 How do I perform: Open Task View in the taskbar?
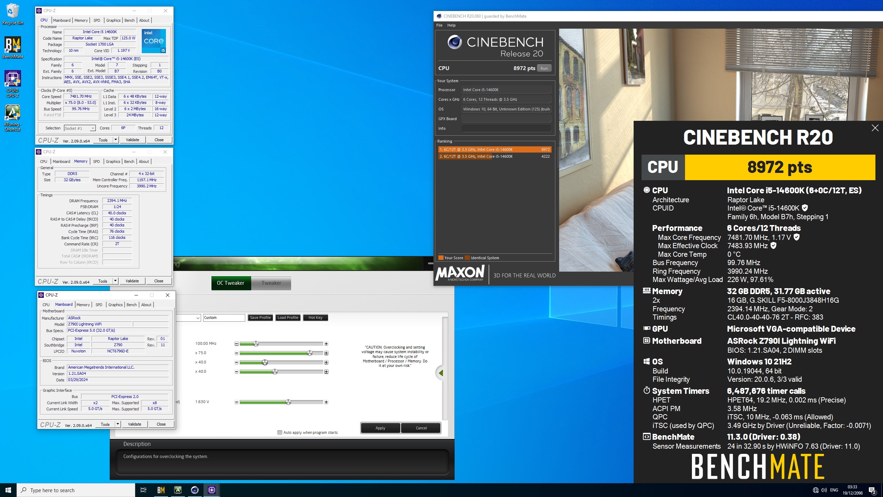tap(143, 490)
